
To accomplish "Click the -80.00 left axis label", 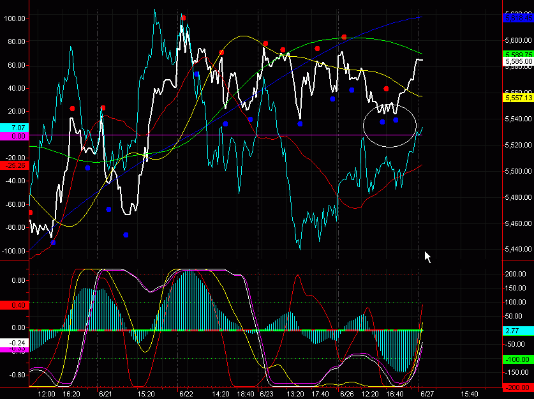I will [x=15, y=227].
